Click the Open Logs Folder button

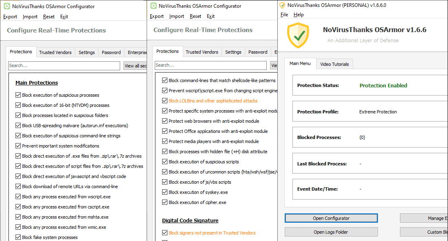(x=331, y=232)
